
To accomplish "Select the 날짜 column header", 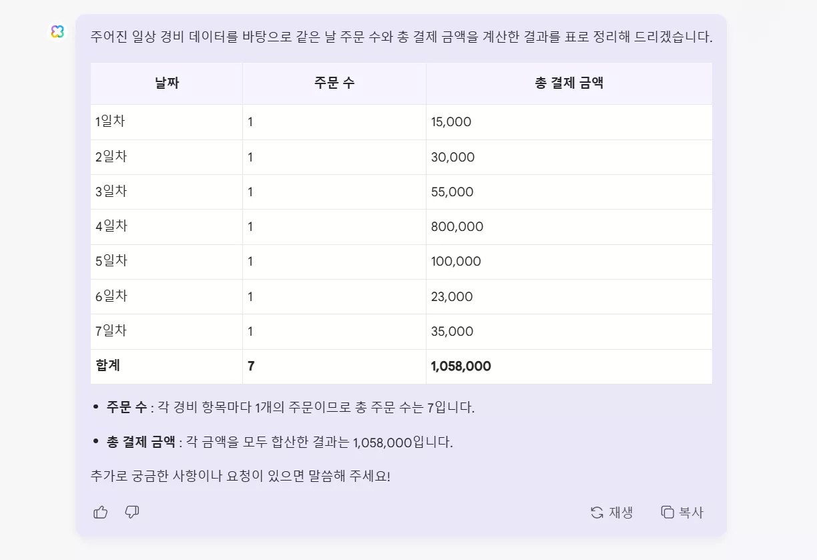I will pyautogui.click(x=166, y=83).
